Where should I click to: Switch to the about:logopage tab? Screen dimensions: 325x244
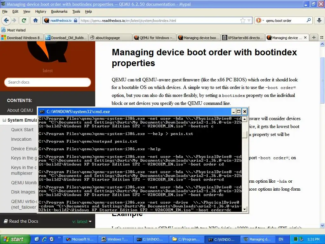[x=110, y=38]
